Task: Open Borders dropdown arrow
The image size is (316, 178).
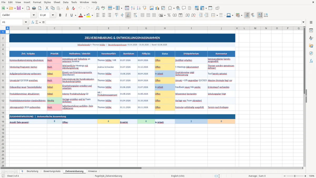Action: 218,15
